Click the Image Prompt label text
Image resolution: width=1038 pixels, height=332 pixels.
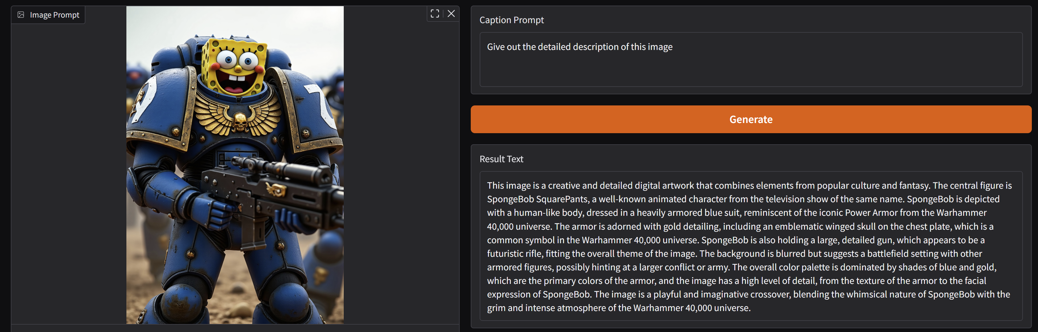[54, 15]
